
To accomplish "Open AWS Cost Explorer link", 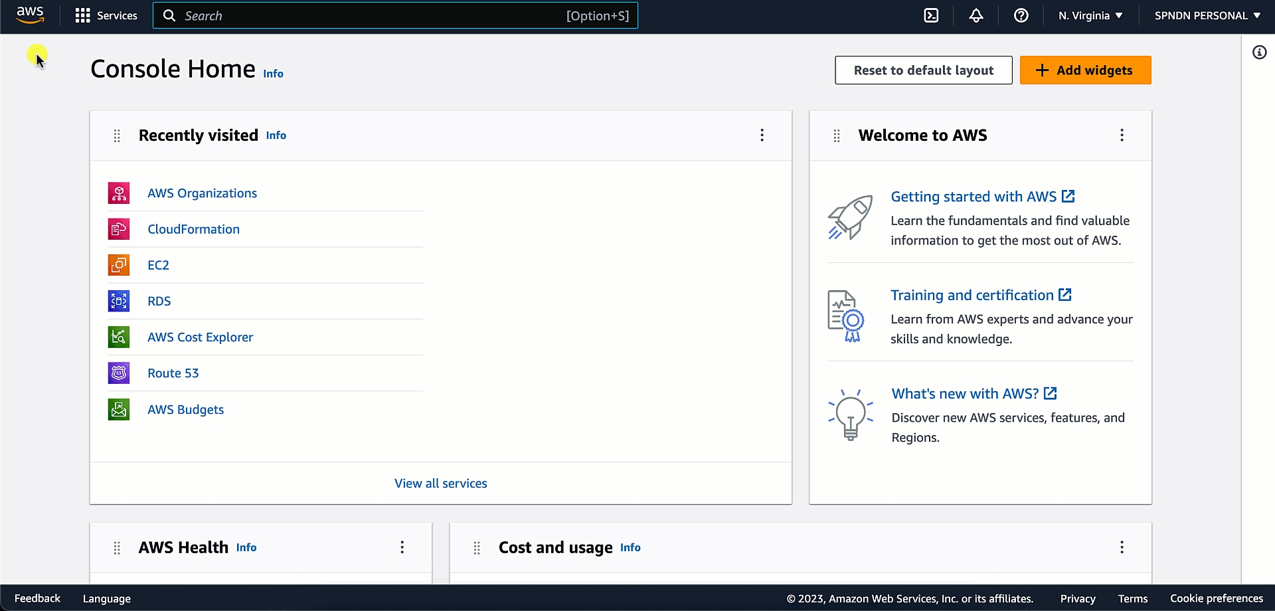I will pos(200,337).
